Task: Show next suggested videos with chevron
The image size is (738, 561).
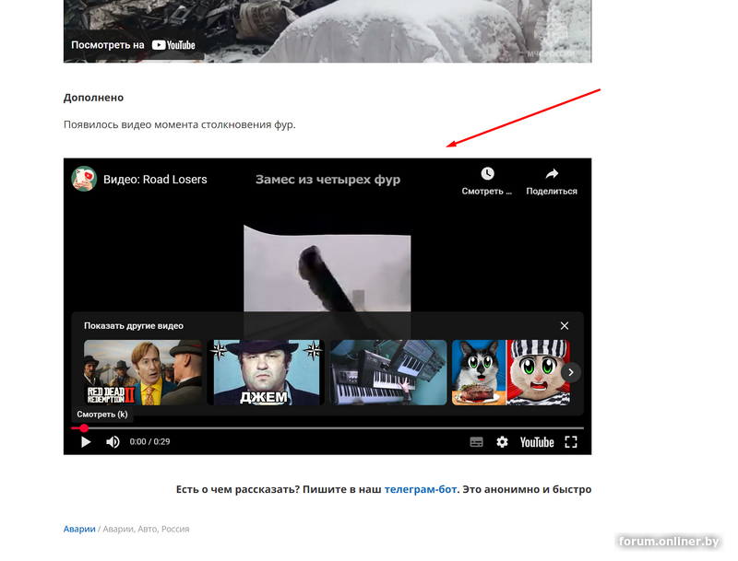Action: (571, 372)
